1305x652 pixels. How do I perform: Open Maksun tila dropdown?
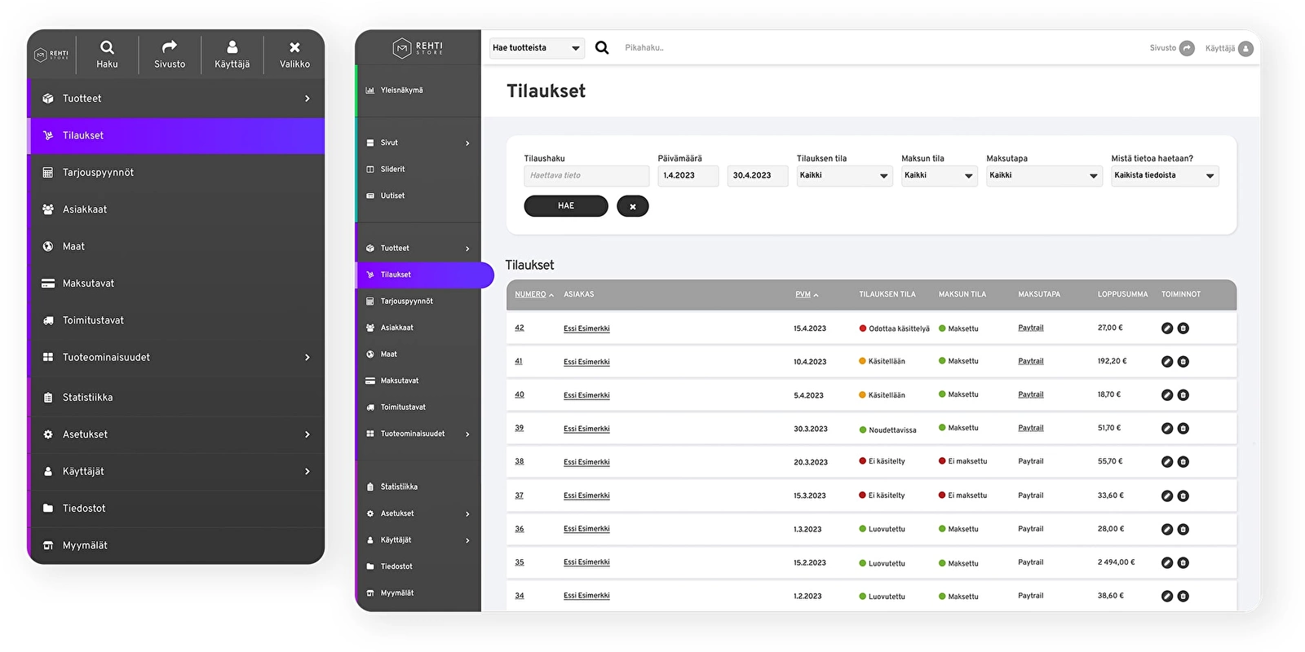pyautogui.click(x=939, y=176)
